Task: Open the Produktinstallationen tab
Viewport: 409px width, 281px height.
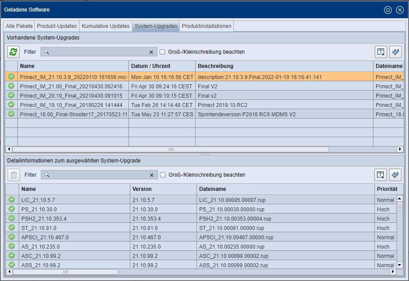Action: [x=207, y=26]
